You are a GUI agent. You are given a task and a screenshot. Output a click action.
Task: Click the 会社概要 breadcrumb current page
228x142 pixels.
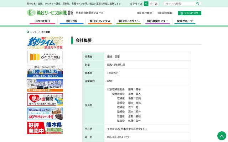[x=46, y=32]
